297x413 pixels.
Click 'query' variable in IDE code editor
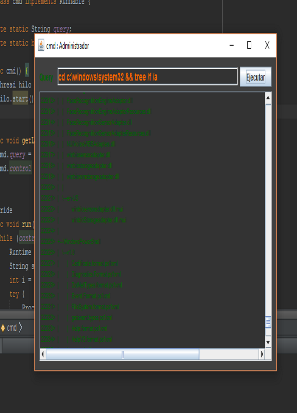tap(62, 29)
